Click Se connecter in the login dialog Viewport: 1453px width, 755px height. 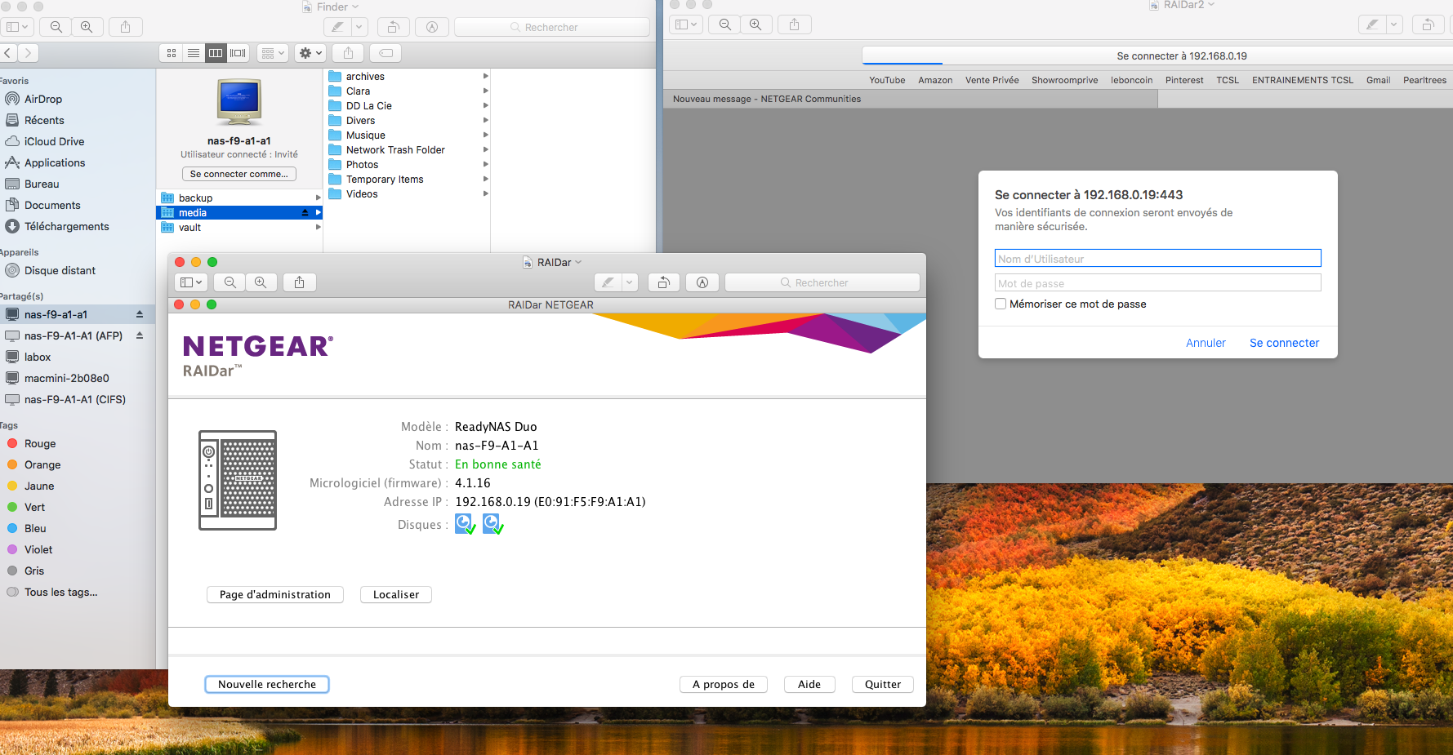point(1284,343)
